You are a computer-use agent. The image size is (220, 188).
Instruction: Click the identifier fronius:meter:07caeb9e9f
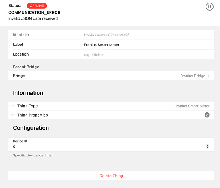click(x=106, y=35)
